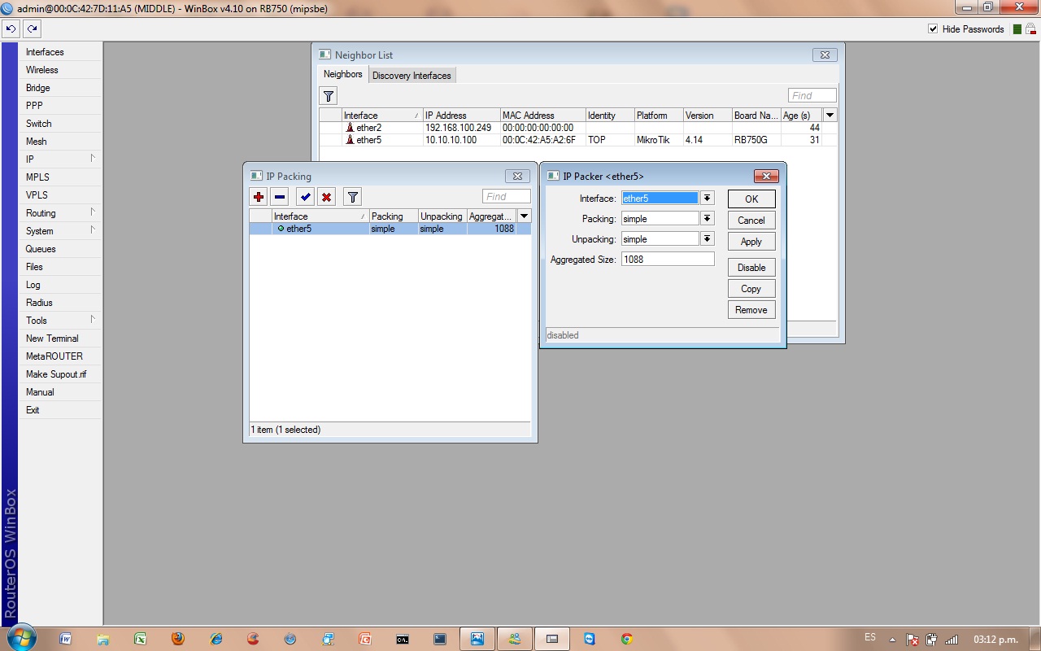Open the Routing menu in the sidebar
The image size is (1041, 651).
tap(41, 213)
